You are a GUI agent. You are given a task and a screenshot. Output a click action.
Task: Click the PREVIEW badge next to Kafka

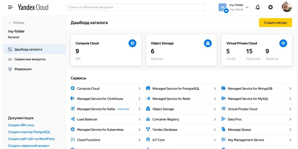(123, 109)
